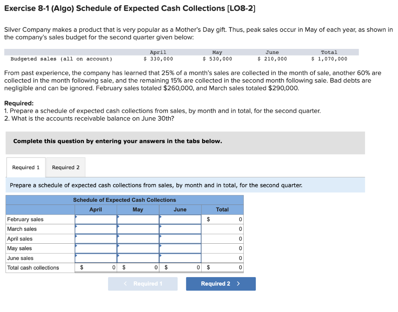This screenshot has width=398, height=312.
Task: Click the May column input for February sales
Action: (138, 219)
